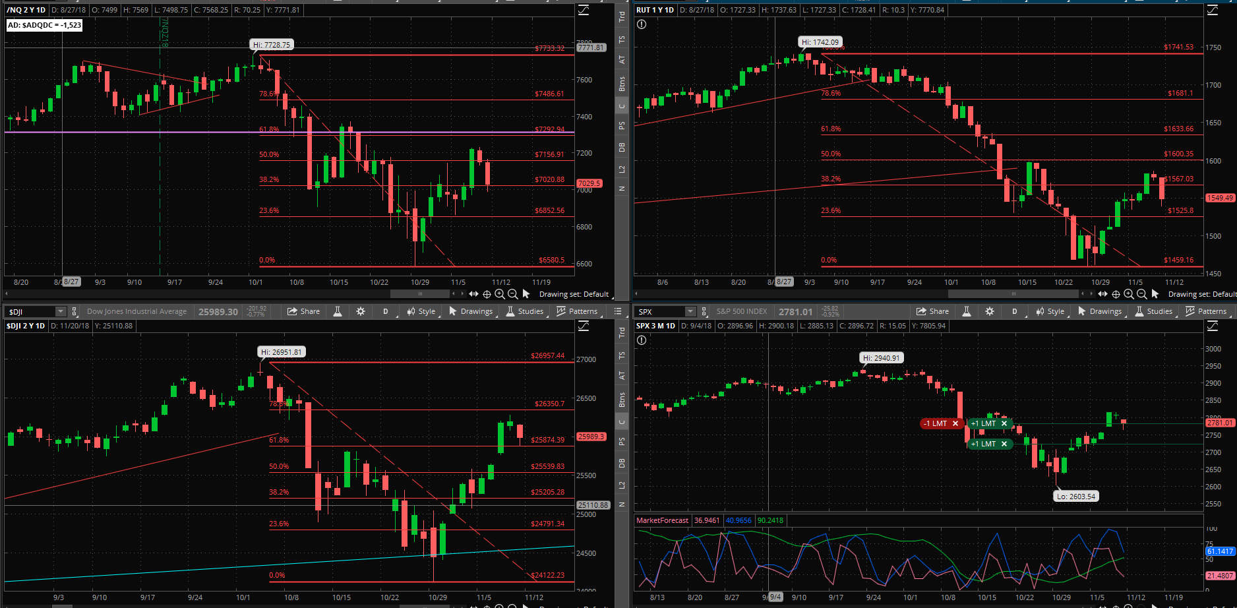Toggle the Btns side panel on /NQ chart
Image resolution: width=1237 pixels, height=608 pixels.
tap(621, 84)
